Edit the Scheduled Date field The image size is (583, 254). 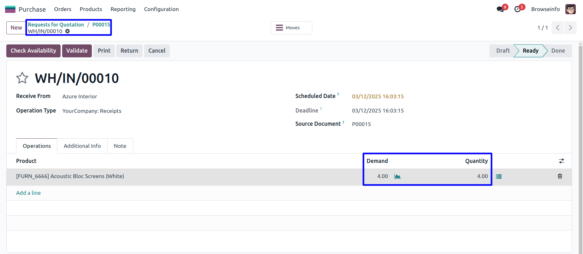coord(378,96)
